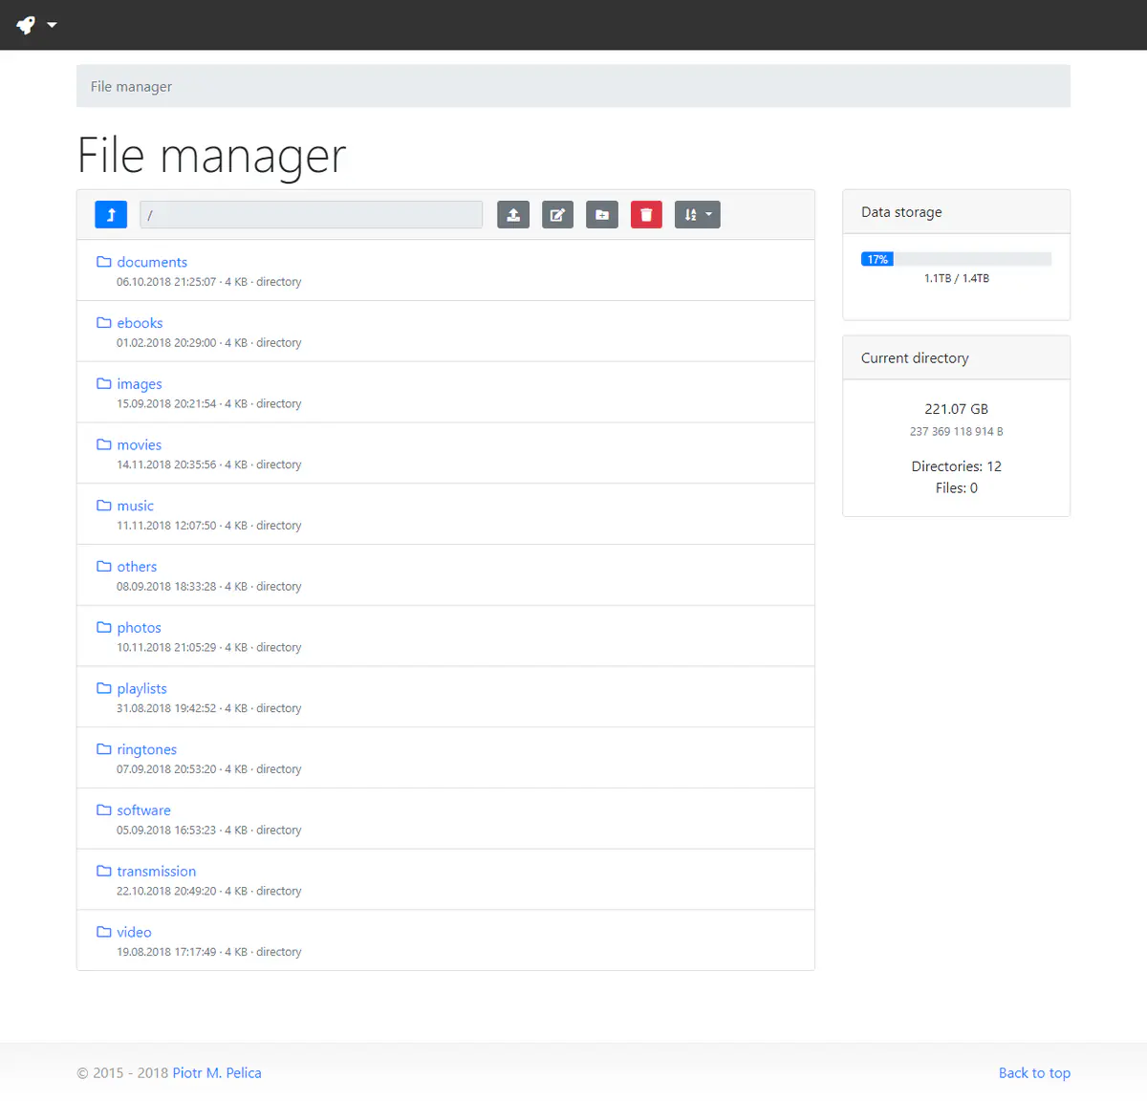Click the folder icon next to video
Screen dimensions: 1147x1101
point(104,932)
